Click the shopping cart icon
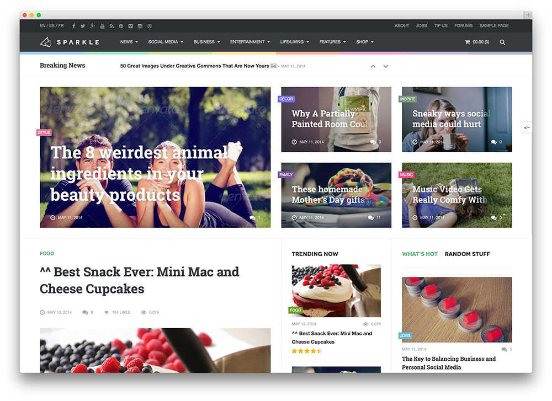The width and height of the screenshot is (552, 401). coord(468,42)
